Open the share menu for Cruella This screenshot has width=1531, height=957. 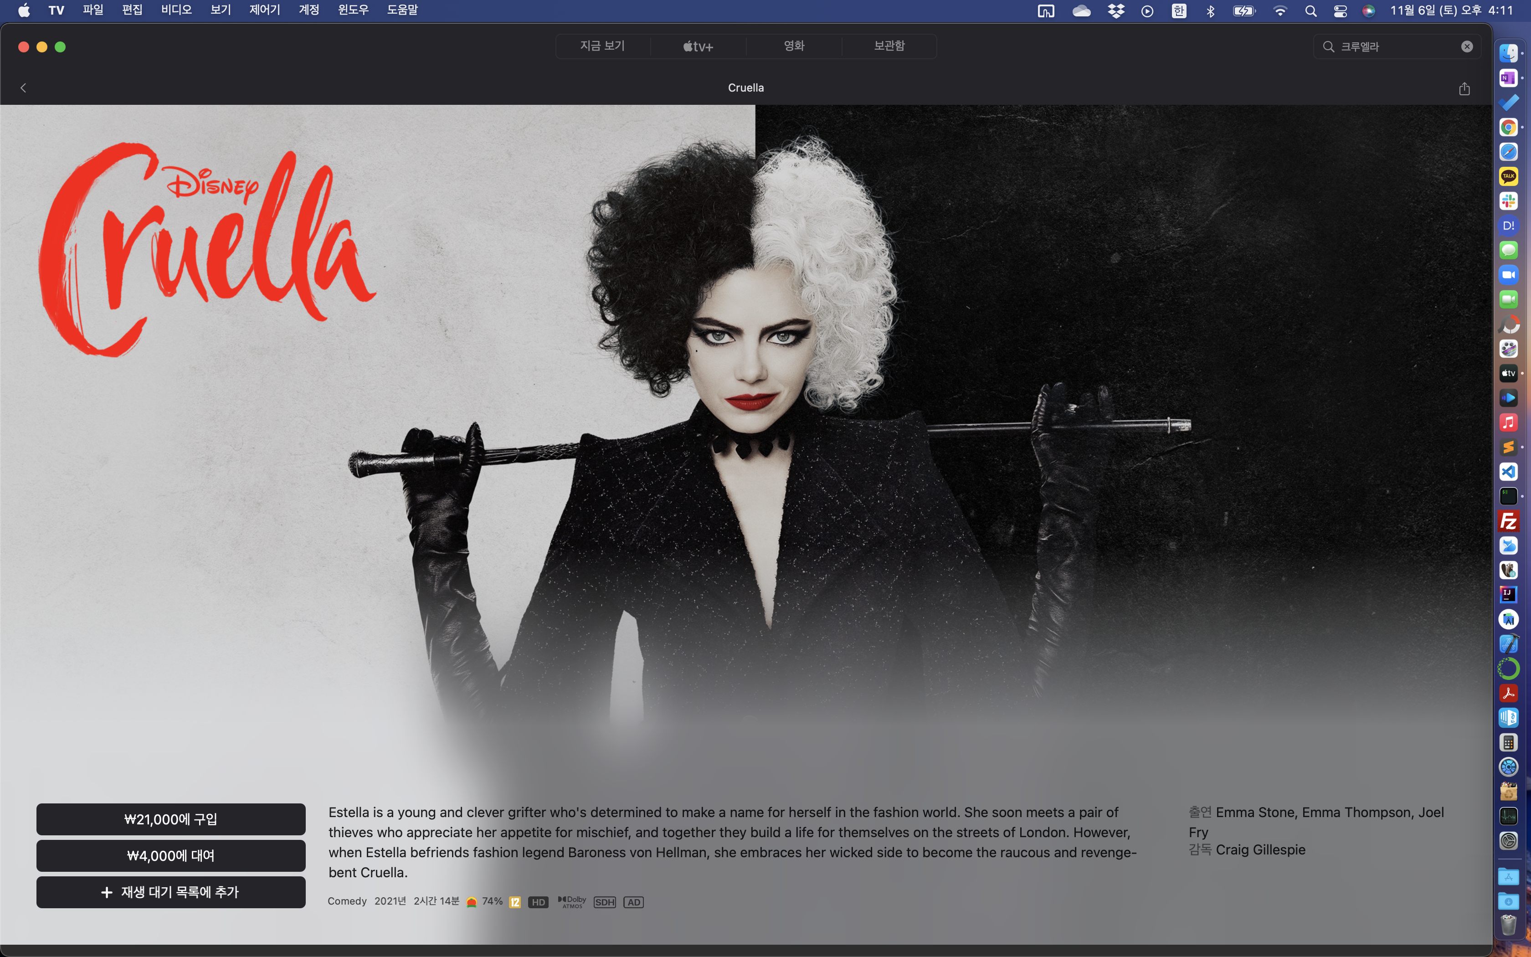click(1464, 88)
